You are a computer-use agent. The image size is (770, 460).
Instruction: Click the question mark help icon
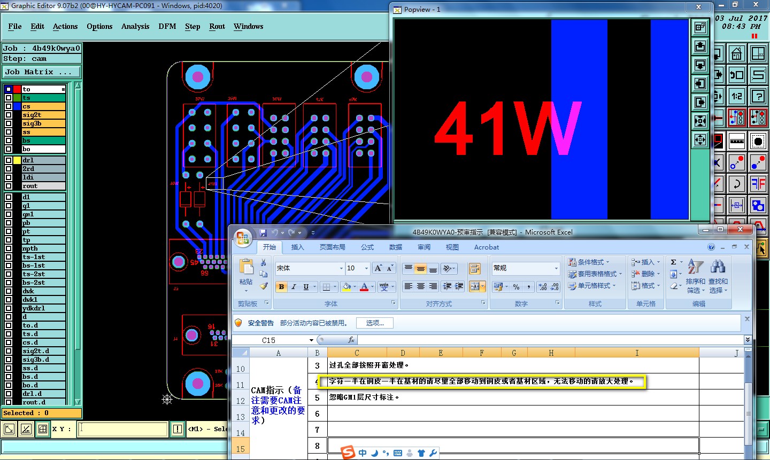pos(758,96)
